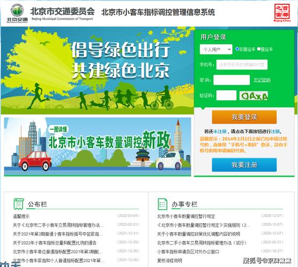Click the 北京交通 logo icon
Image resolution: width=298 pixels, height=267 pixels.
click(x=17, y=13)
